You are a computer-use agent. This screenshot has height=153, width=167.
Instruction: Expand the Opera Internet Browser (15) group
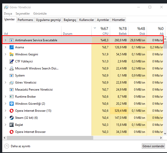(x=6, y=111)
